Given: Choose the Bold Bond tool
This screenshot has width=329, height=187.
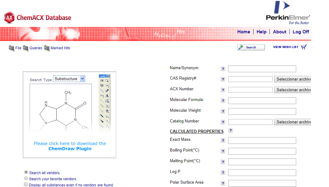Looking at the screenshot, I should point(102,116).
